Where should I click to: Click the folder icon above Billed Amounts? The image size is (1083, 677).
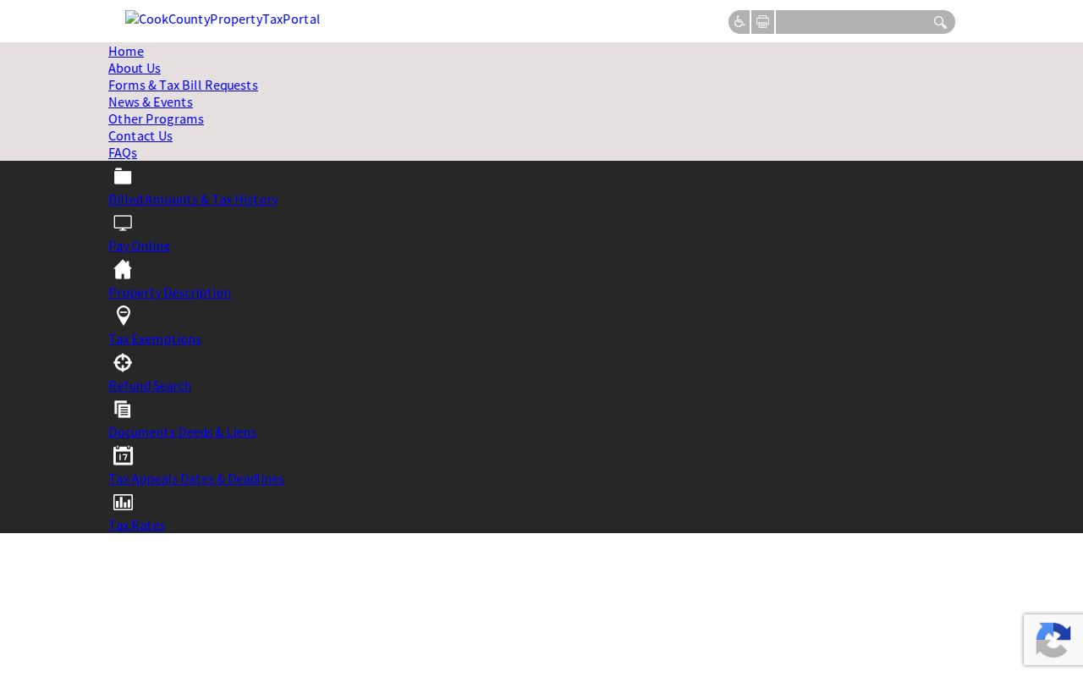tap(123, 176)
